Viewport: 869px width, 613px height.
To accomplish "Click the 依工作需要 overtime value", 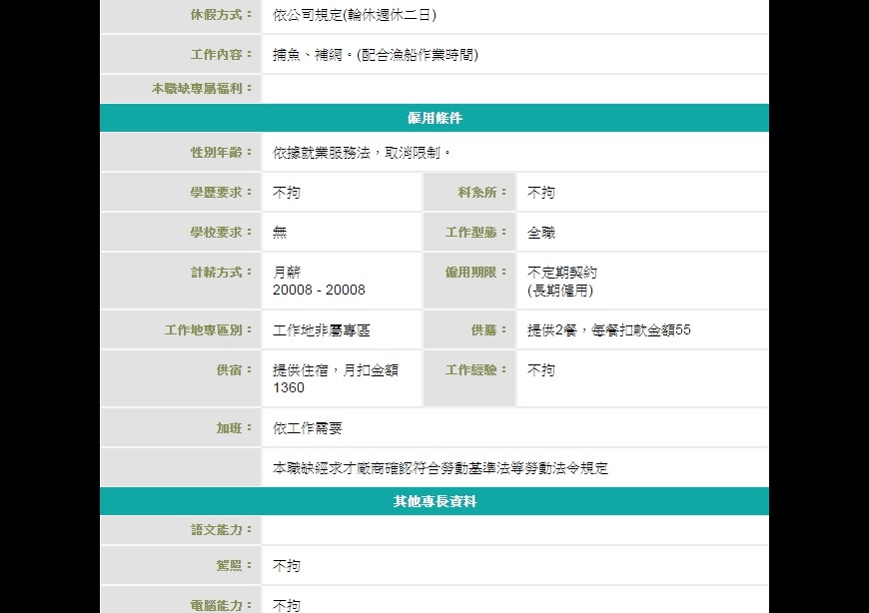I will [x=307, y=428].
